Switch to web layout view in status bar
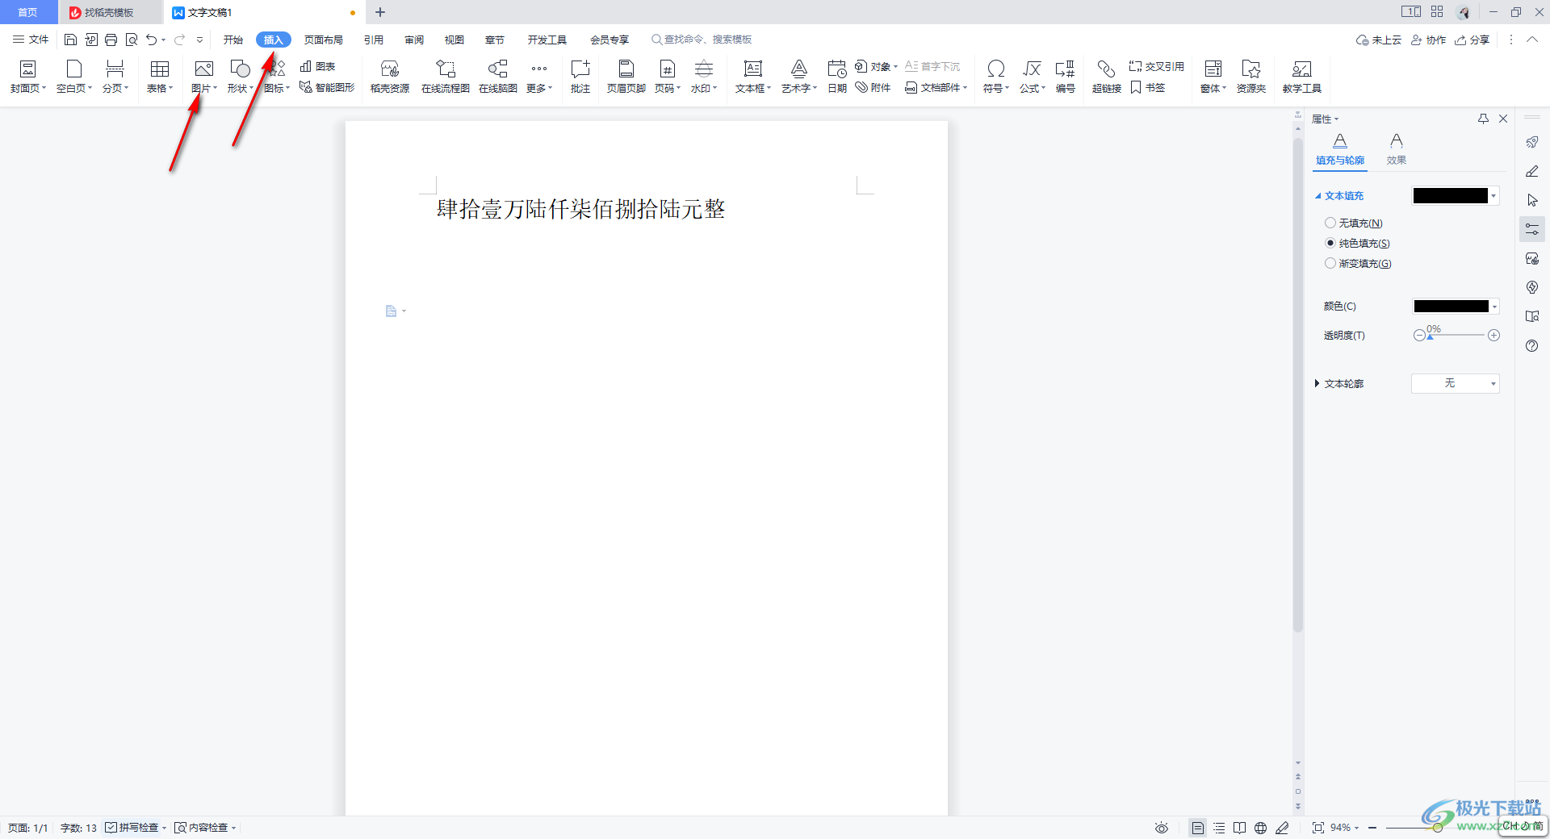The image size is (1550, 839). (x=1261, y=828)
